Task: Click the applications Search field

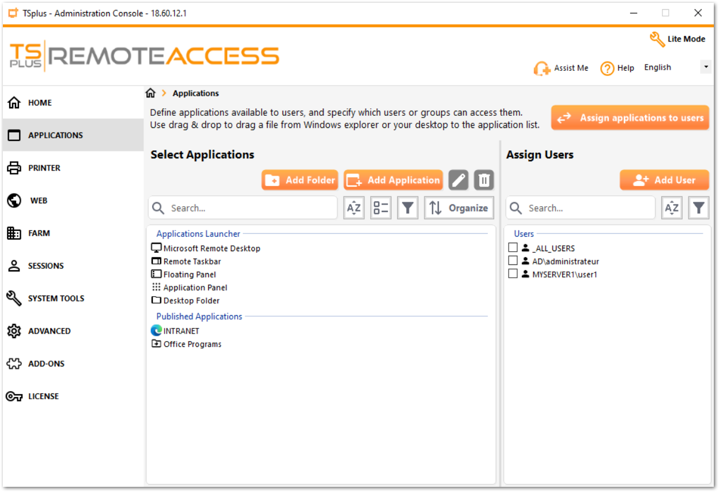Action: click(242, 207)
